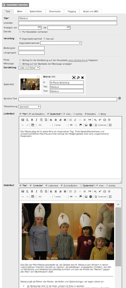Edit the Systembild with the pencil icon
This screenshot has height=288, width=126.
(78, 78)
